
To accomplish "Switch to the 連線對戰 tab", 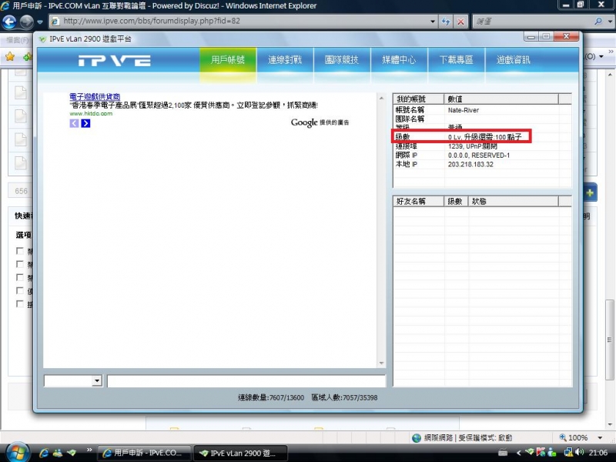I will pos(285,60).
